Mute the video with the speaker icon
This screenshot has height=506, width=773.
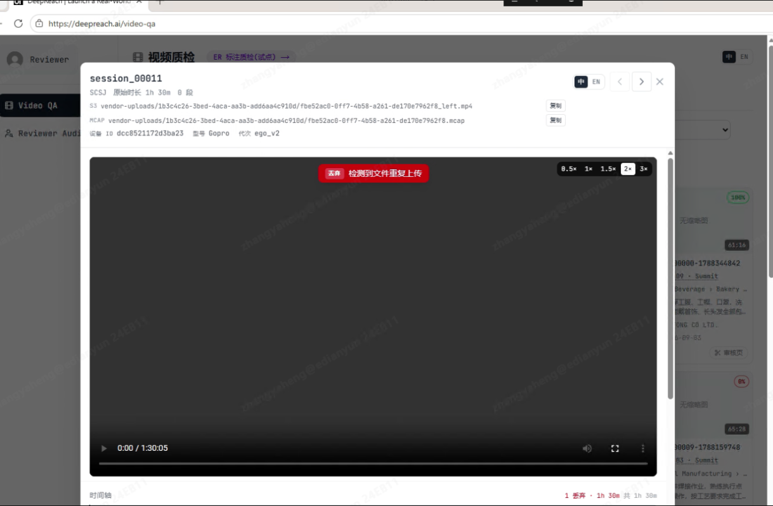click(x=587, y=448)
